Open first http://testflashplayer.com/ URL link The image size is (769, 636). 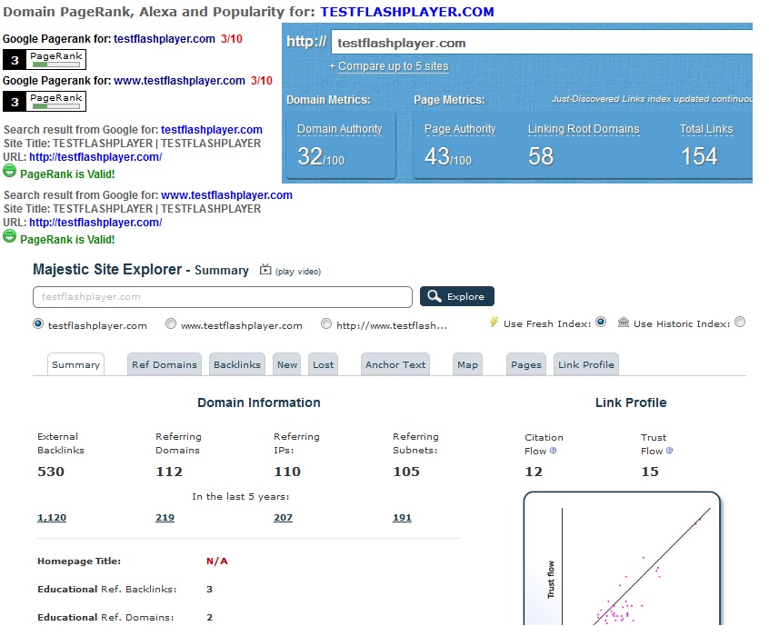coord(95,157)
